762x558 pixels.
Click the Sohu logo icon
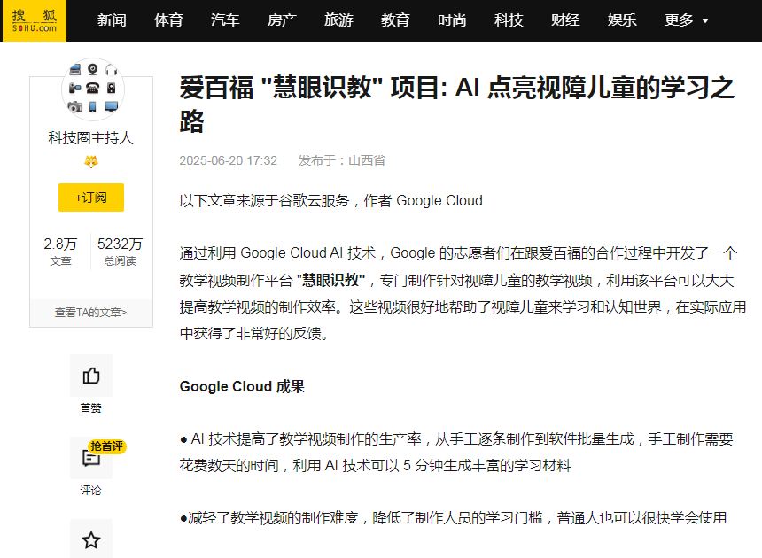(34, 20)
